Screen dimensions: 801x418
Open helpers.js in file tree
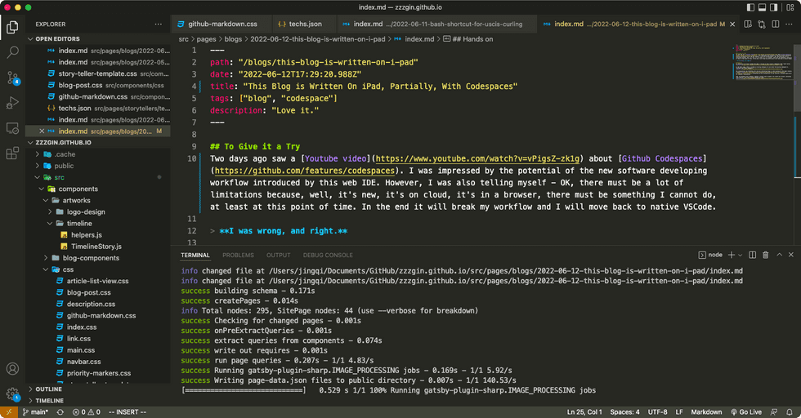tap(87, 235)
